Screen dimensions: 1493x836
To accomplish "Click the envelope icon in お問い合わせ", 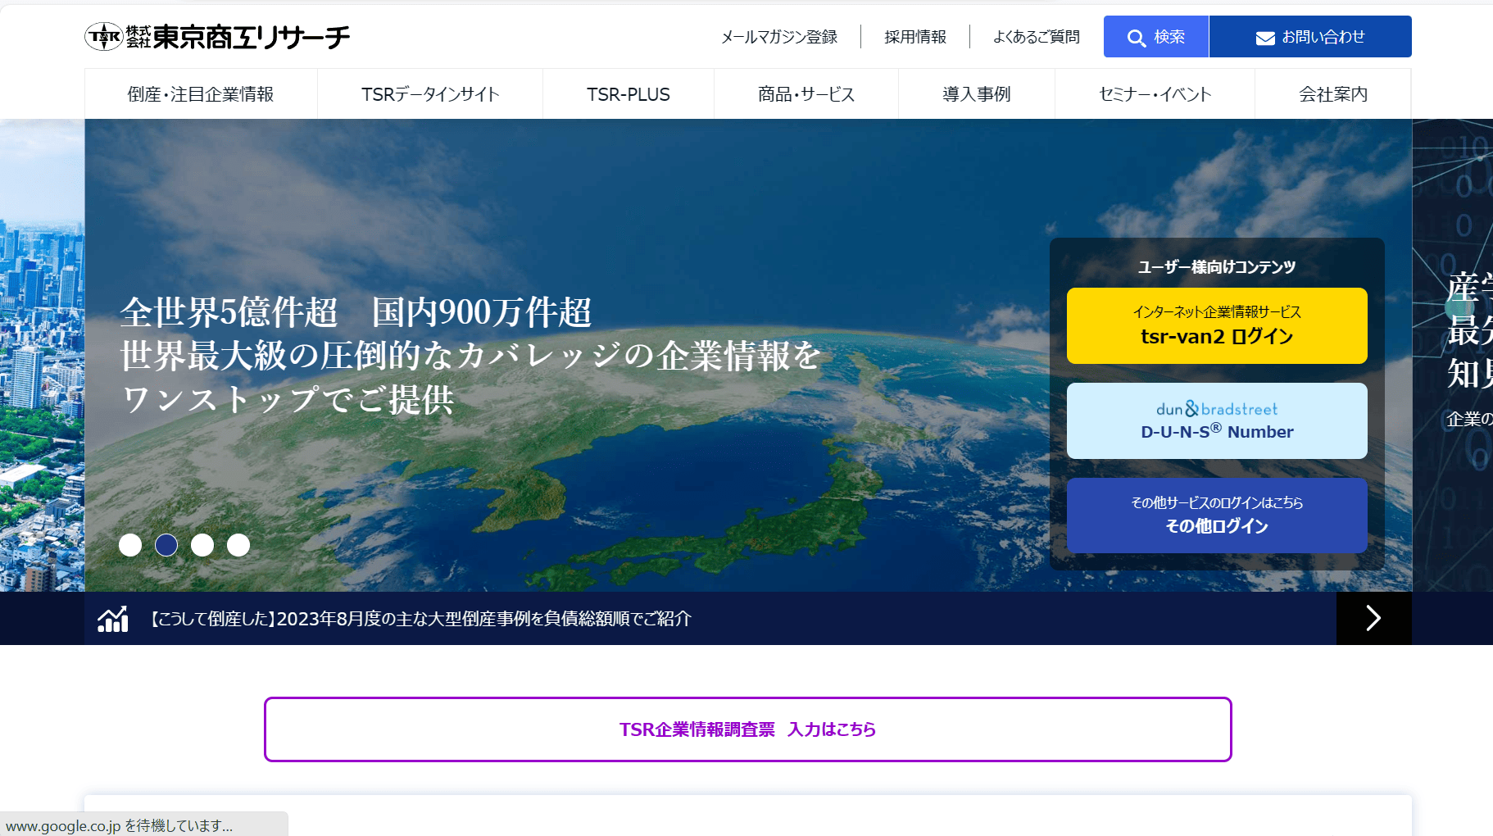I will [x=1265, y=38].
